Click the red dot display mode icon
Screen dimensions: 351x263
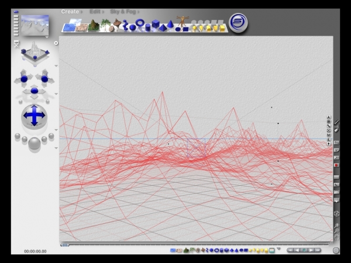[336, 165]
